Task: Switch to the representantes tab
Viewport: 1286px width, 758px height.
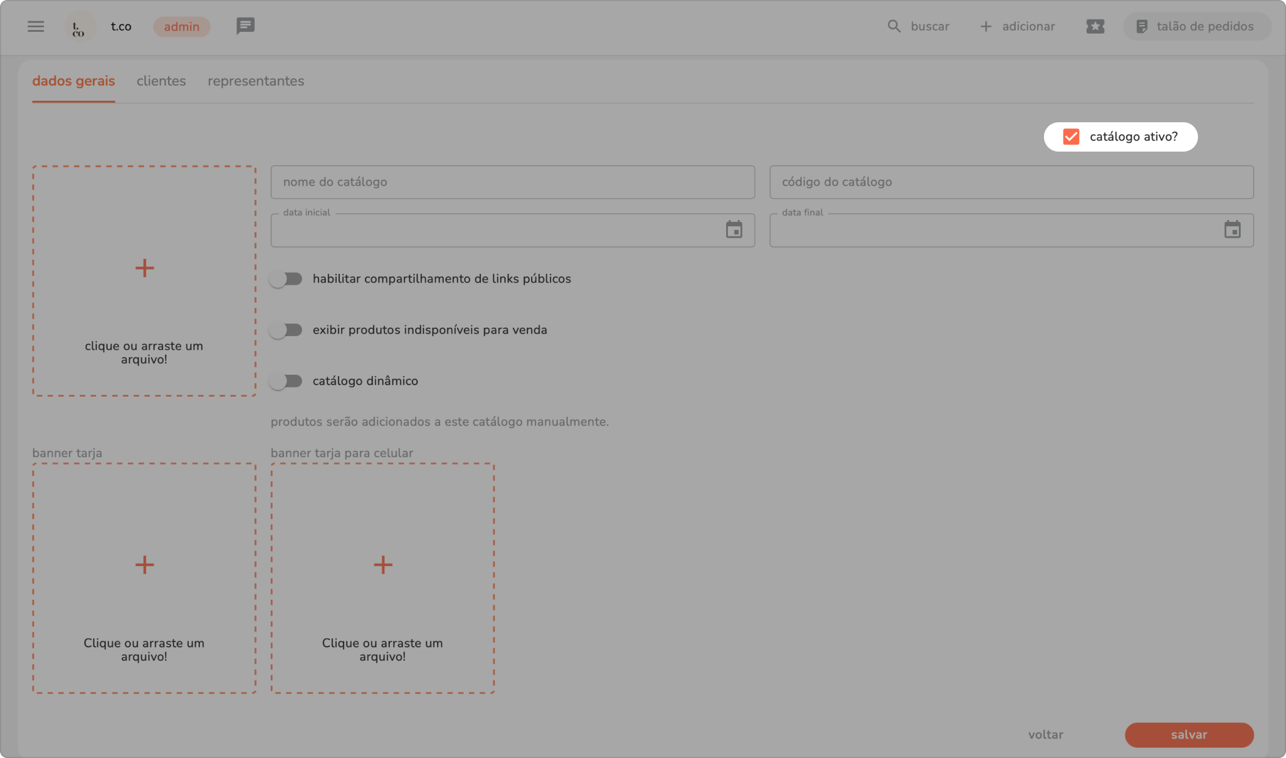Action: pyautogui.click(x=255, y=81)
